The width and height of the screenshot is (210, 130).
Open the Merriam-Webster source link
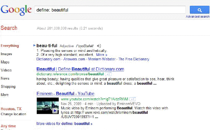[102, 59]
